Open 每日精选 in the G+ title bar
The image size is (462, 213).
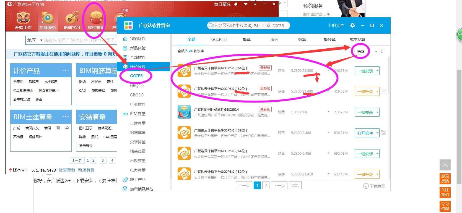tap(222, 4)
